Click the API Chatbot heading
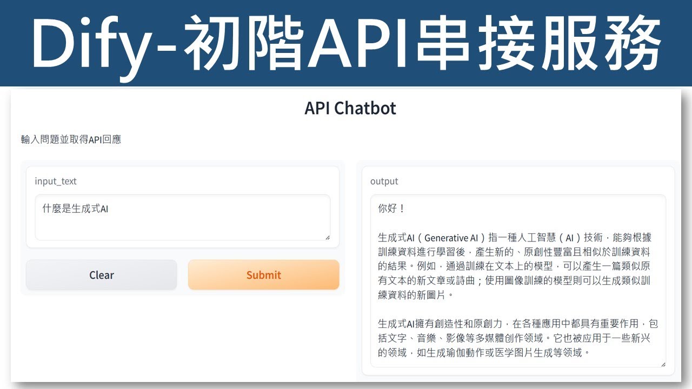Image resolution: width=692 pixels, height=389 pixels. pos(350,108)
